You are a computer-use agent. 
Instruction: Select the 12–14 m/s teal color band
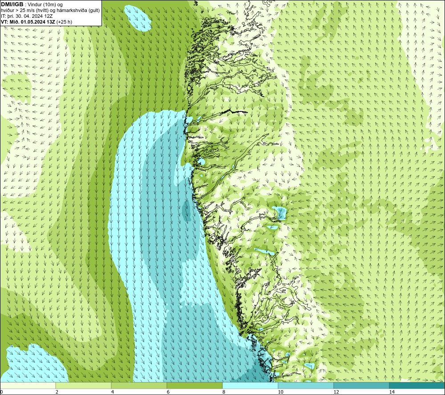361,385
